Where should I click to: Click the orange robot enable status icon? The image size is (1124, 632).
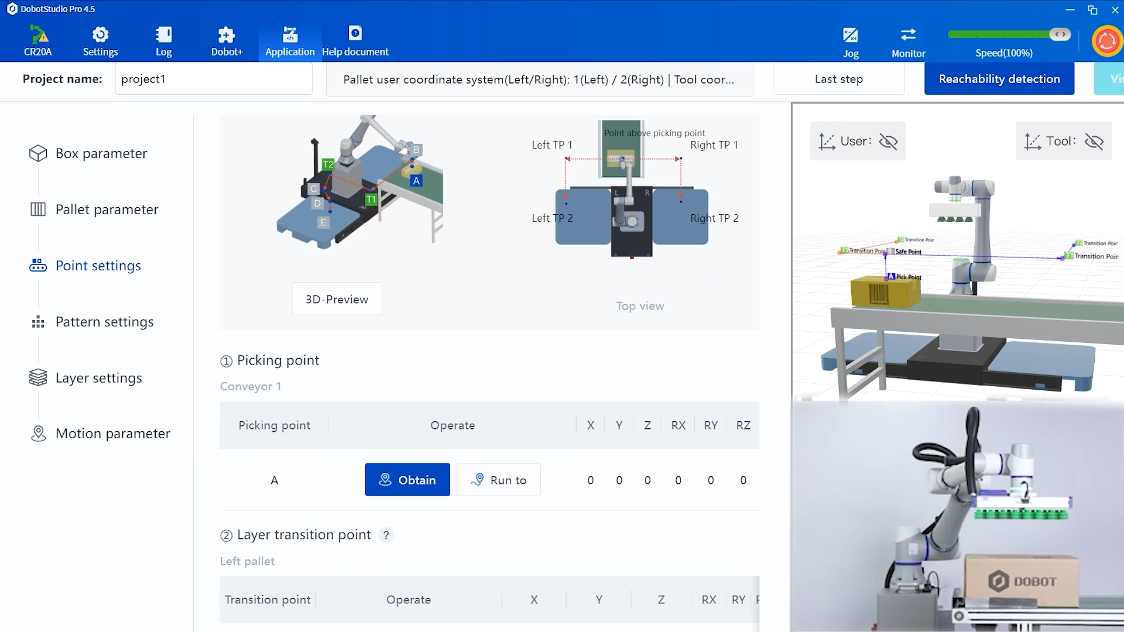click(x=1106, y=41)
